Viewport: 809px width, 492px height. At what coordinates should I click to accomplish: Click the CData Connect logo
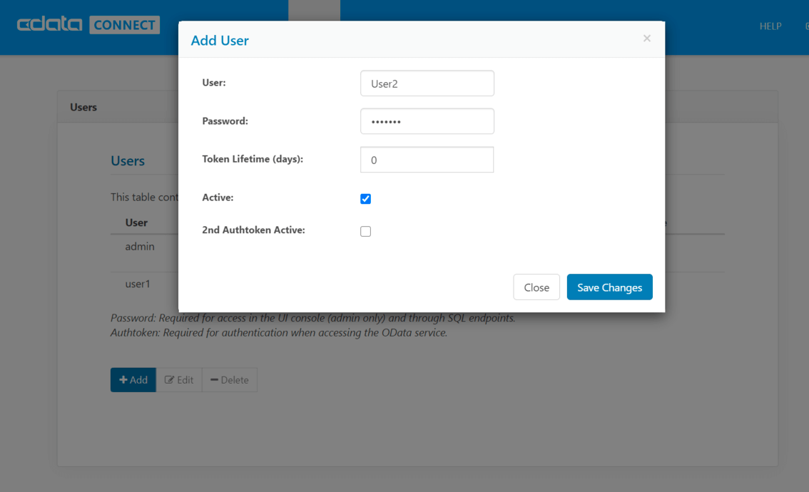pyautogui.click(x=88, y=24)
